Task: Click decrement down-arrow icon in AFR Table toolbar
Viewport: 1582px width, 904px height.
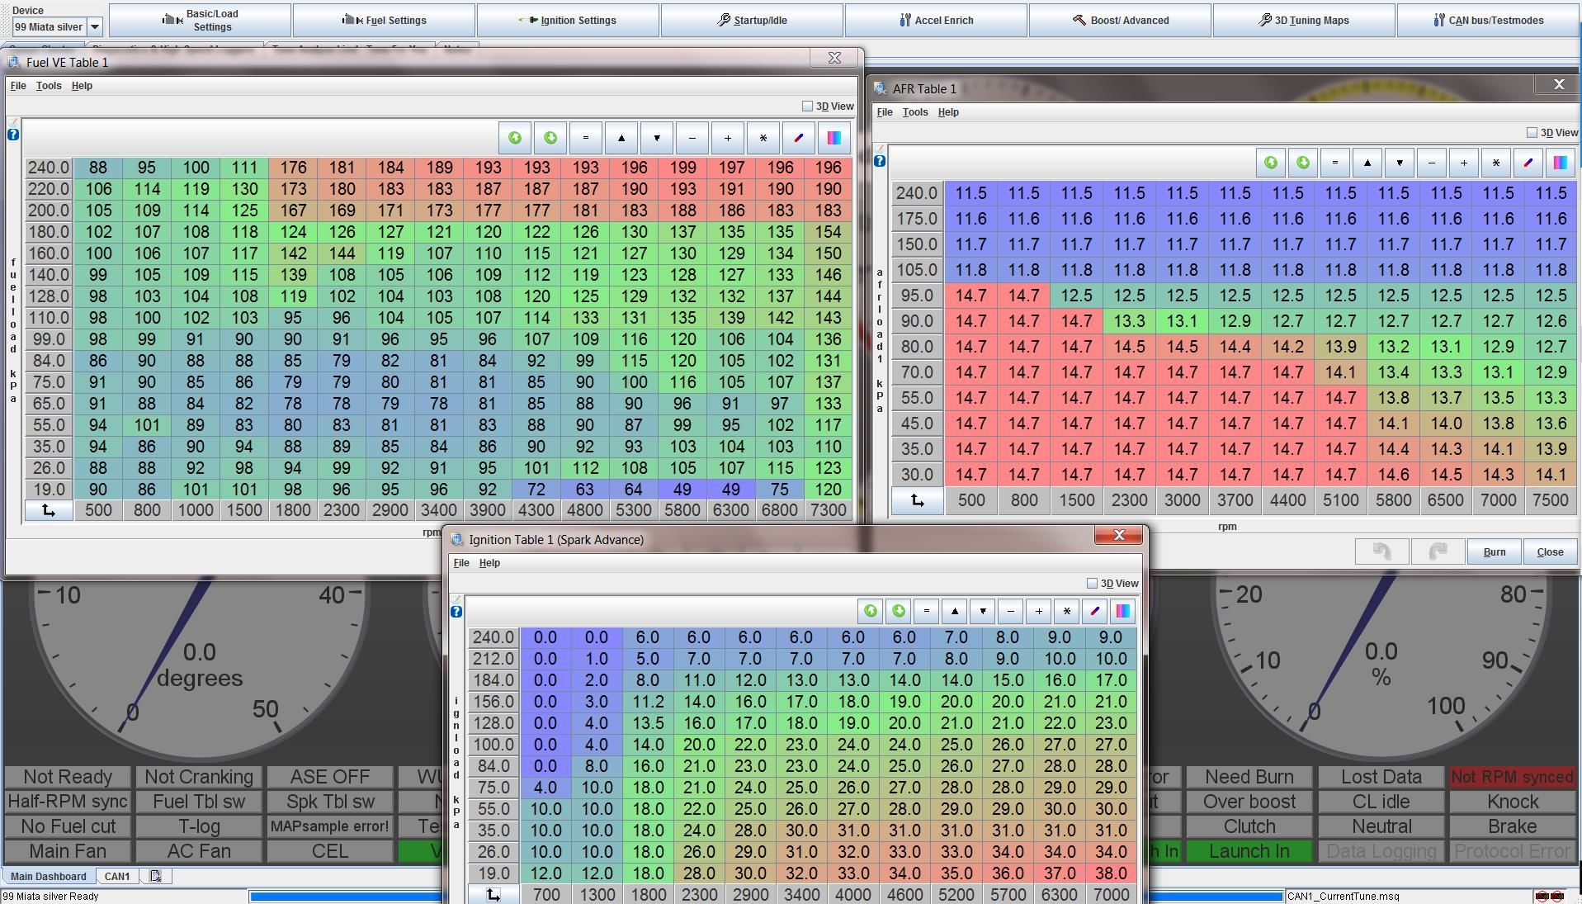Action: 1400,163
